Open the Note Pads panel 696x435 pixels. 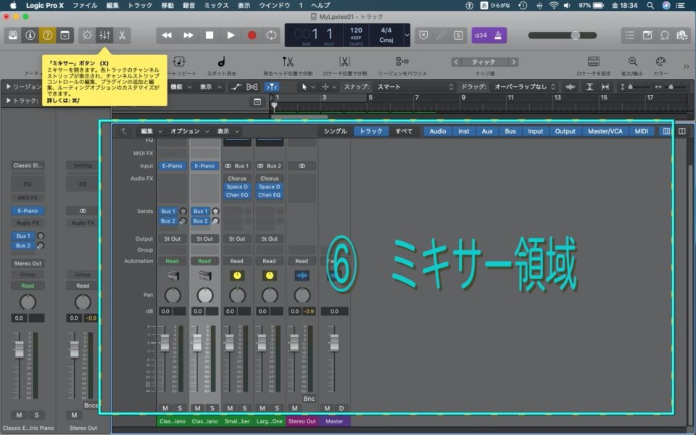click(647, 35)
